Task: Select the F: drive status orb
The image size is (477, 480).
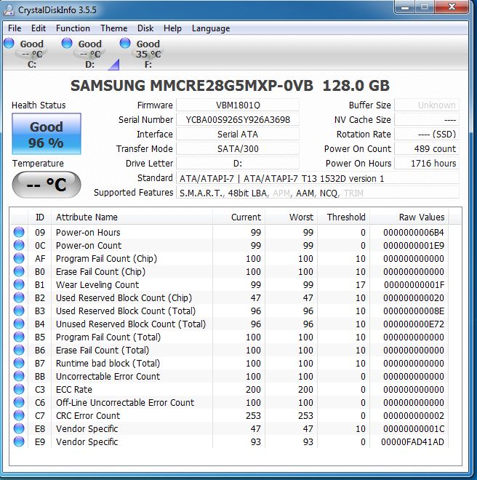Action: (125, 43)
